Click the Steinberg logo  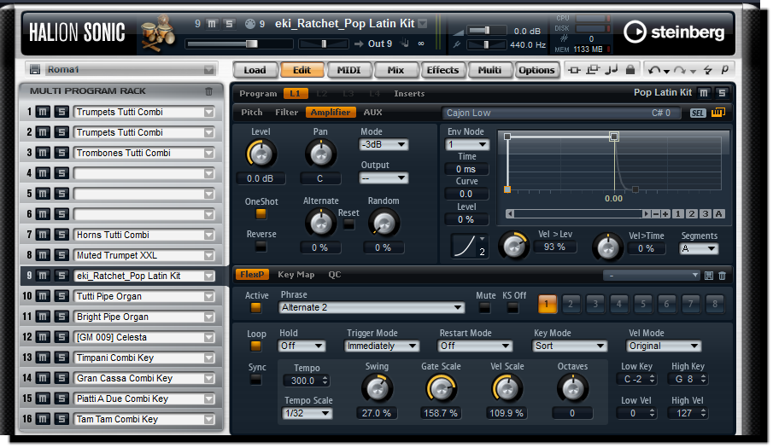pyautogui.click(x=674, y=32)
